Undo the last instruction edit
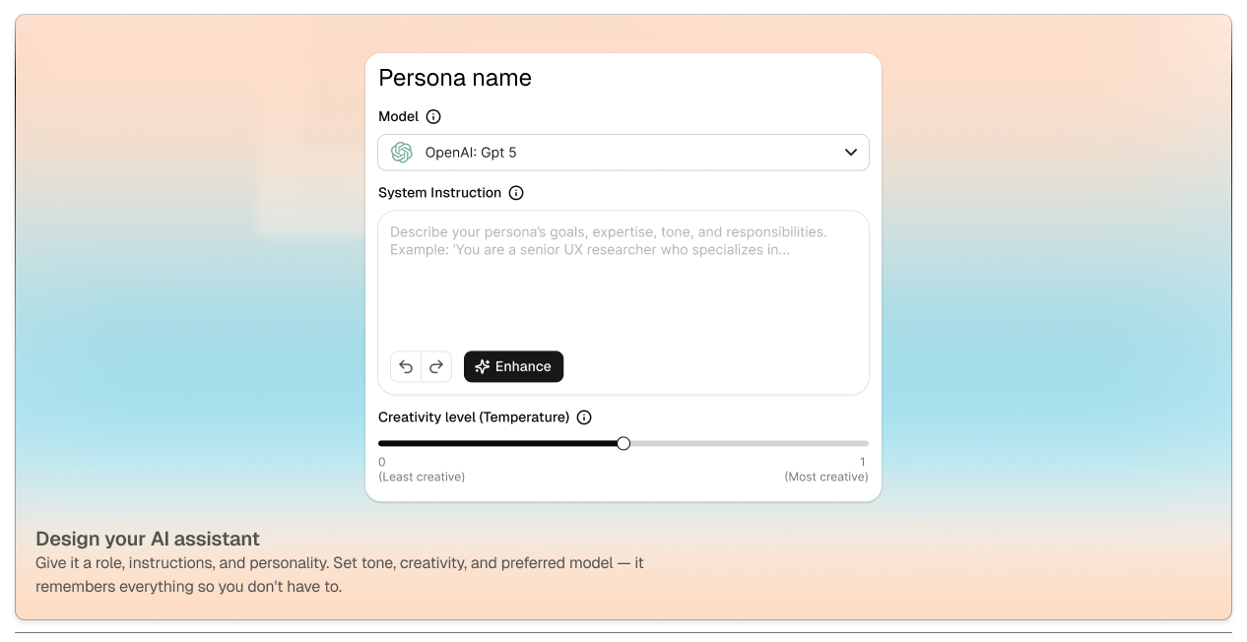The width and height of the screenshot is (1247, 642). [406, 366]
